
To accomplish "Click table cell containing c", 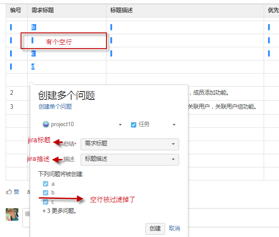I will click(67, 53).
